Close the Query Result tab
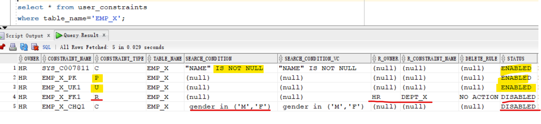 (104, 35)
